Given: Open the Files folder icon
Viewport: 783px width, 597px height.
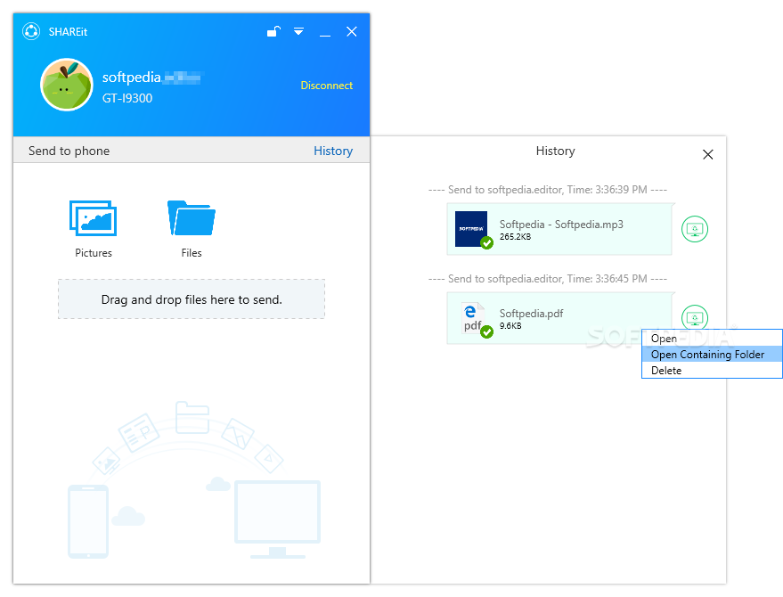Looking at the screenshot, I should (x=192, y=217).
